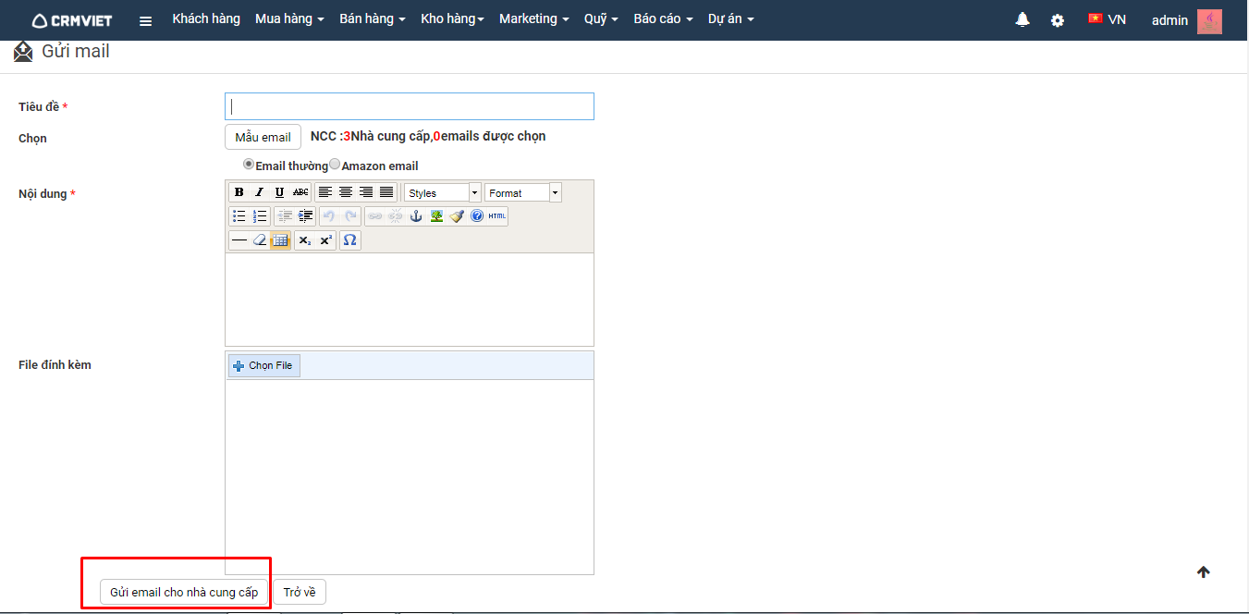Open the Styles dropdown
The width and height of the screenshot is (1249, 614).
point(443,192)
